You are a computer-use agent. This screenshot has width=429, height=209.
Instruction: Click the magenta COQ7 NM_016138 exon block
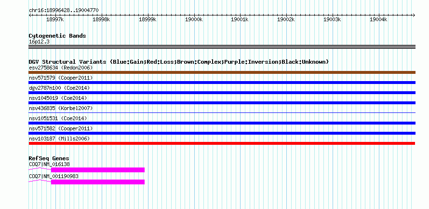(98, 170)
